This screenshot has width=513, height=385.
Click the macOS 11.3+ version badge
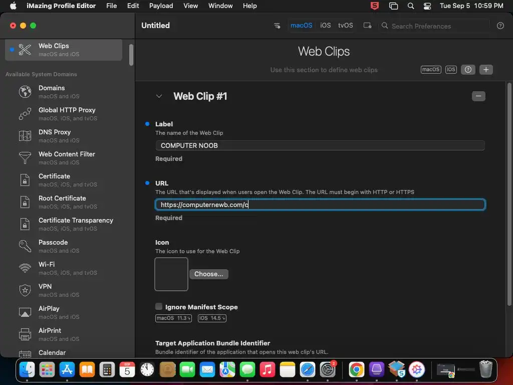(x=173, y=318)
